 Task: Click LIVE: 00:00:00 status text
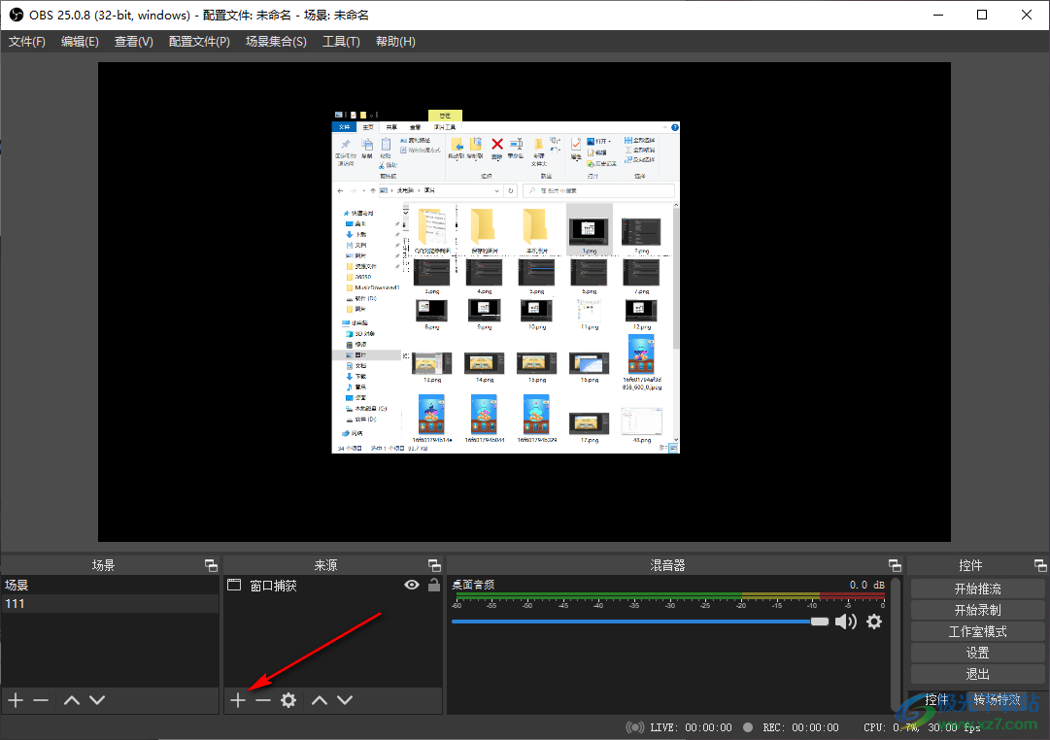coord(691,727)
